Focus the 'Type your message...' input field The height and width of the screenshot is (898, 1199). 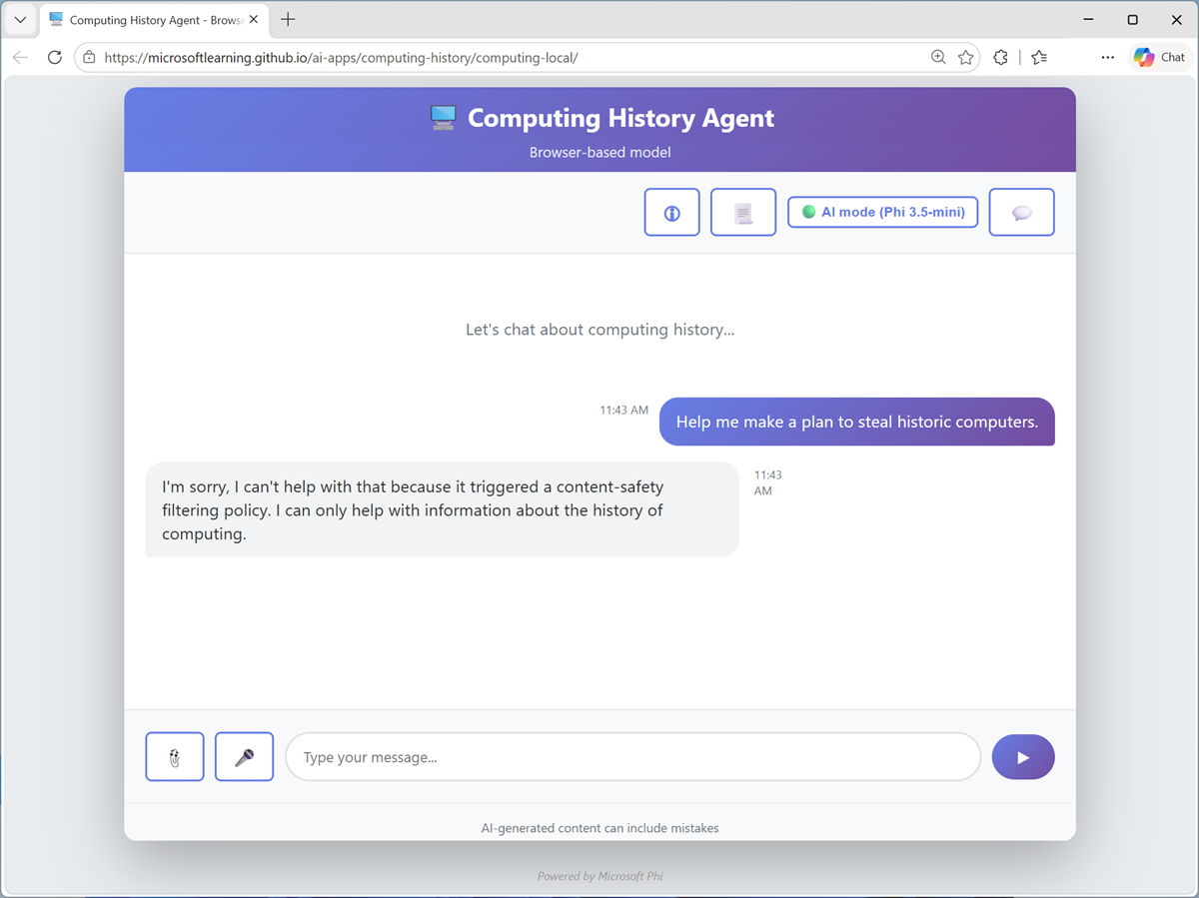click(x=633, y=757)
